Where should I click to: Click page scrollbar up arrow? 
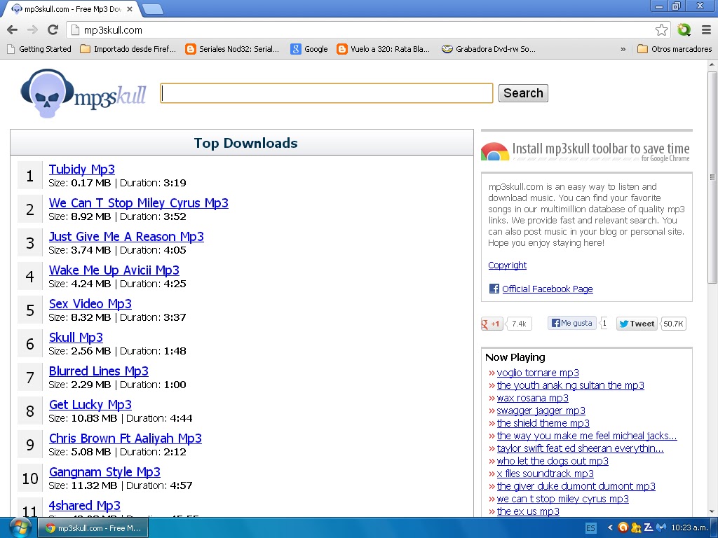[x=712, y=64]
